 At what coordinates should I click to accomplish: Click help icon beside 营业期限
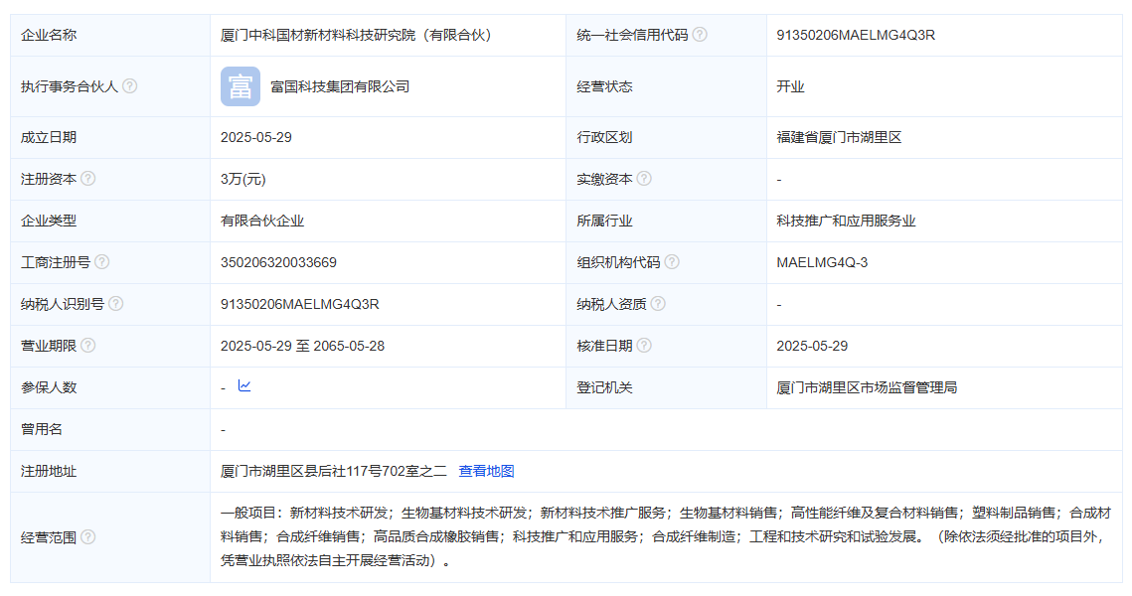(88, 345)
